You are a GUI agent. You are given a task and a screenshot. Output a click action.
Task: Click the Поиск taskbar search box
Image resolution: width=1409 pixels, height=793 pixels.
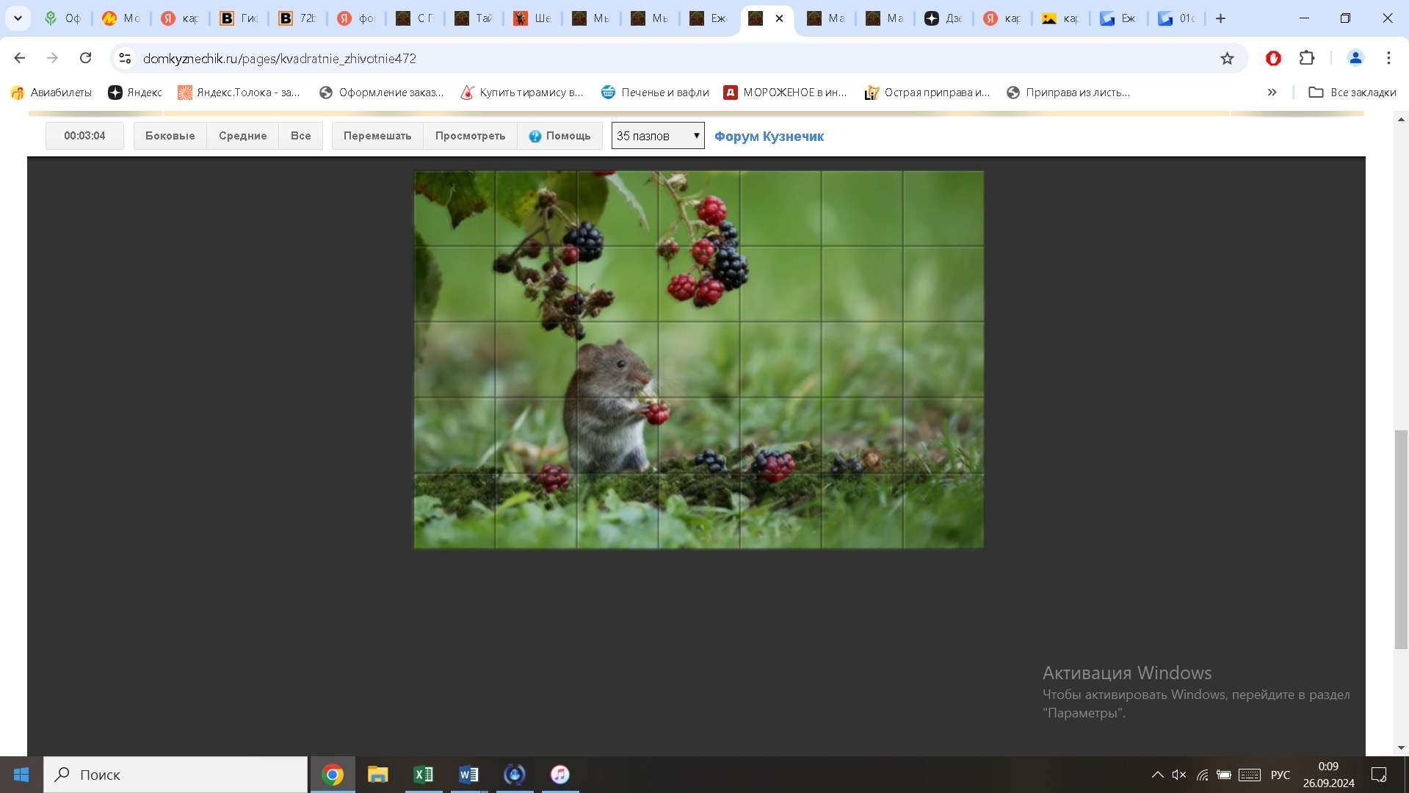click(175, 775)
